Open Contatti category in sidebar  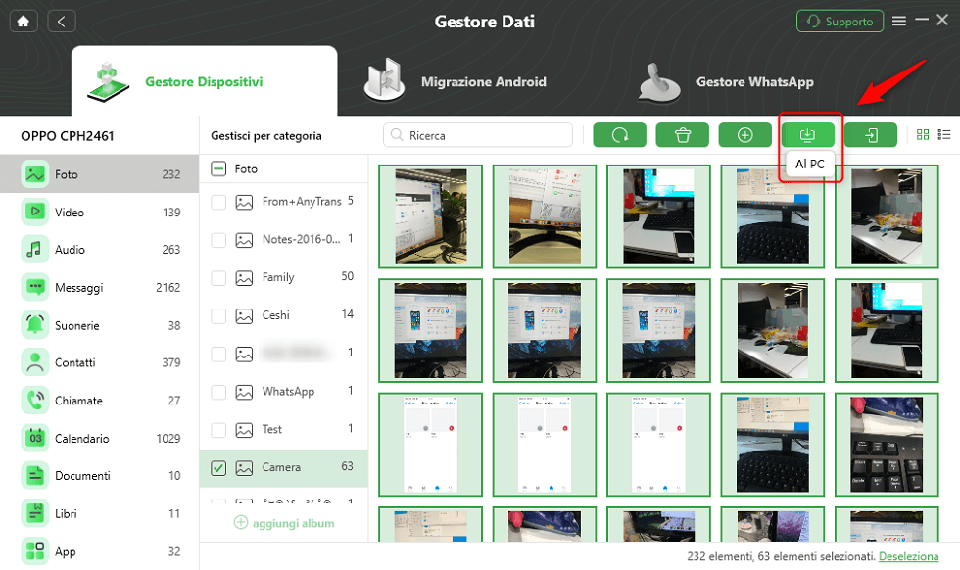(x=99, y=362)
